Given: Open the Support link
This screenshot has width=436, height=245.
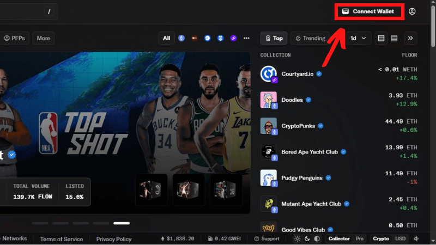Looking at the screenshot, I should tap(267, 238).
